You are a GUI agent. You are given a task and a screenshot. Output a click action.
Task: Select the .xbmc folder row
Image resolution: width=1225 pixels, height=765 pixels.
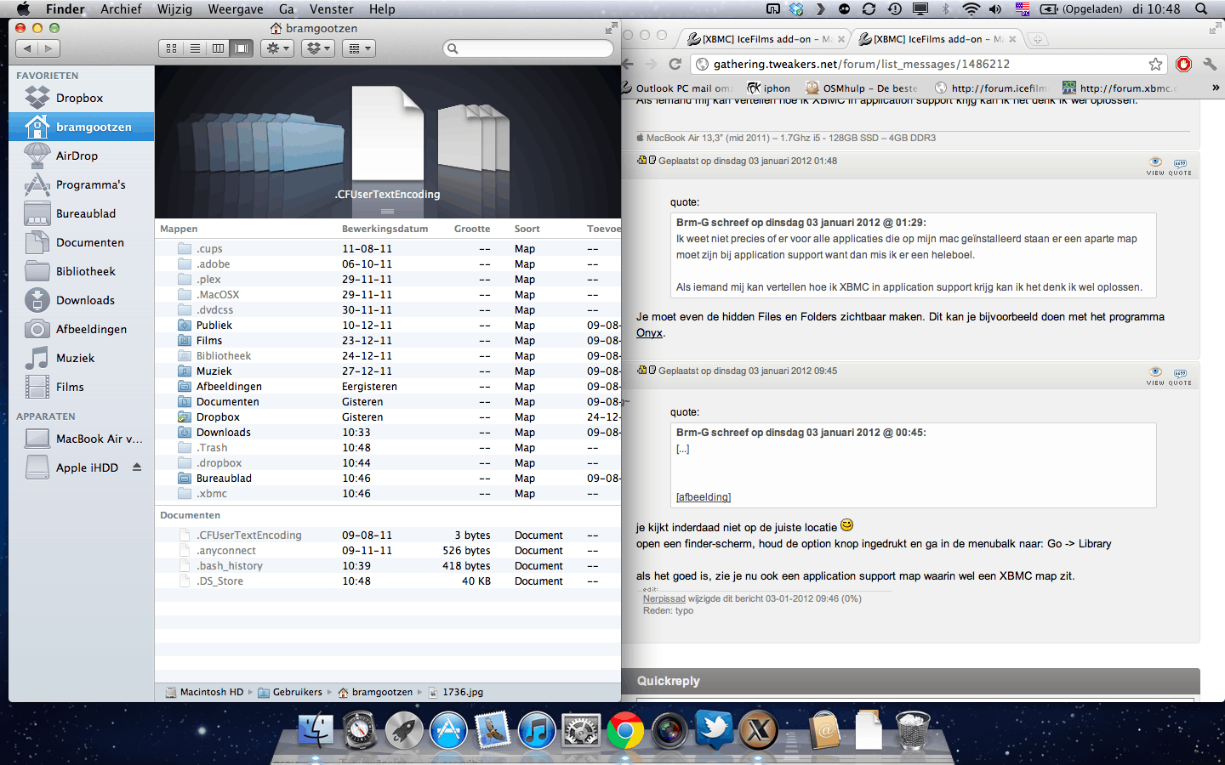pyautogui.click(x=388, y=494)
